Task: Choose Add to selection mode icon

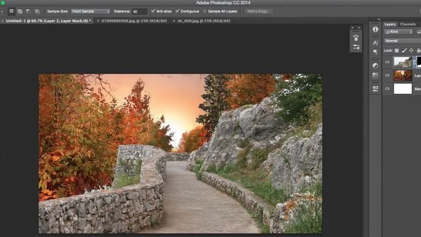Action: click(x=20, y=11)
